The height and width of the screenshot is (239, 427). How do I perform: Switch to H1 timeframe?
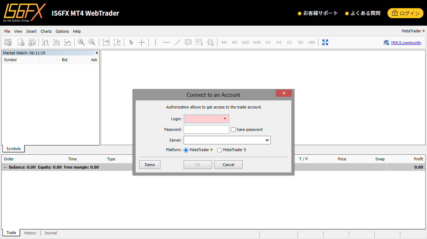tap(268, 42)
